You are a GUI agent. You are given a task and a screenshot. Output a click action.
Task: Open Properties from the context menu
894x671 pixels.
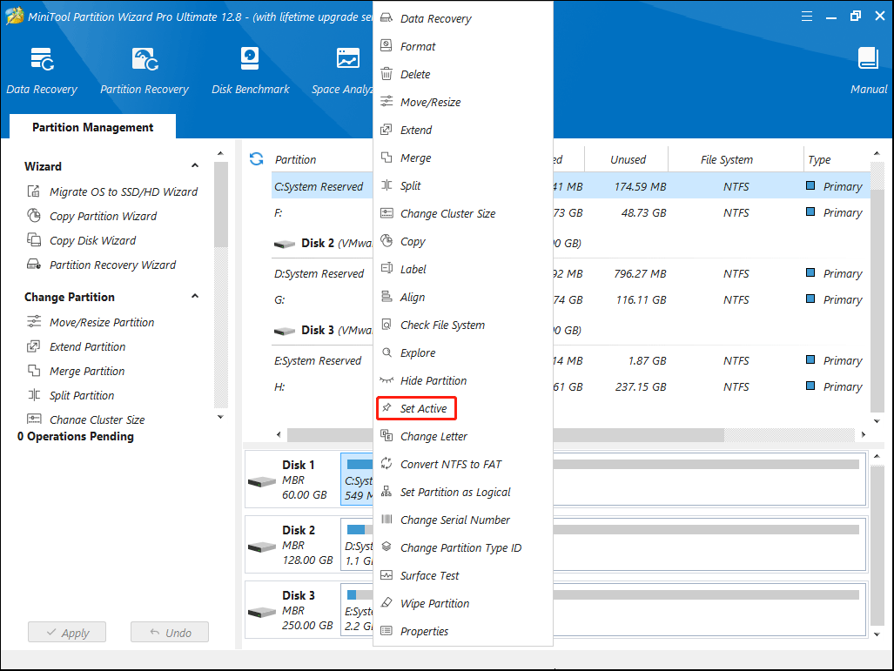tap(424, 631)
